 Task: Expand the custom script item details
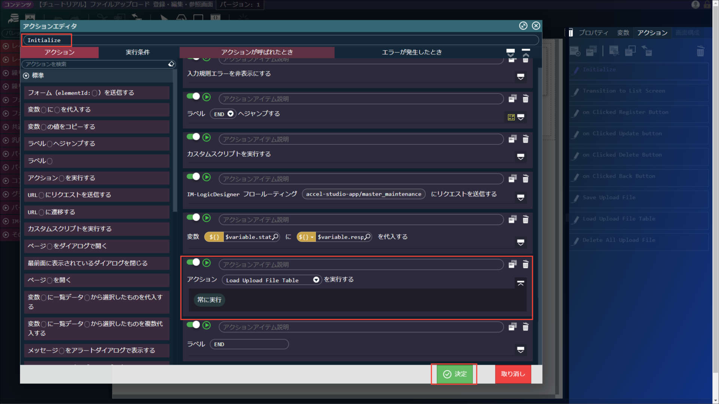click(521, 157)
